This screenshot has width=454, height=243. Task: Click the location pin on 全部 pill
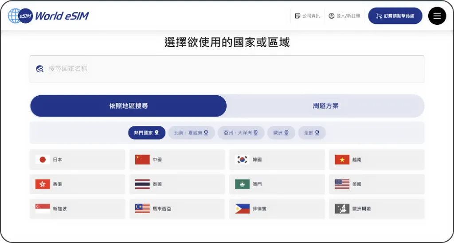coord(317,133)
